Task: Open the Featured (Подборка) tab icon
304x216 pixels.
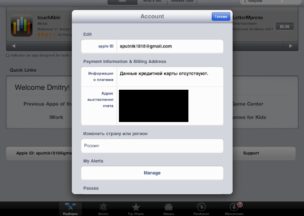Action: click(70, 208)
